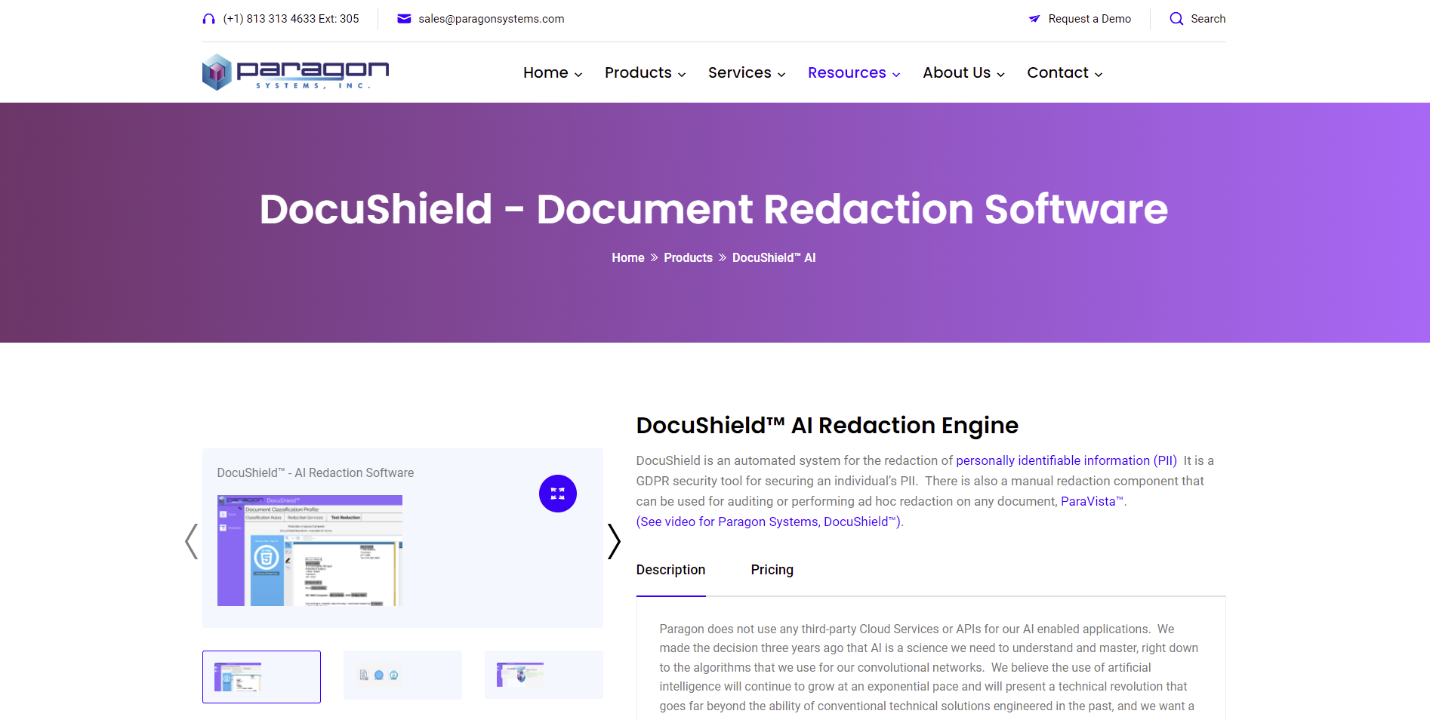Click the personally identifiable information (PII) link
1430x720 pixels.
(1065, 460)
